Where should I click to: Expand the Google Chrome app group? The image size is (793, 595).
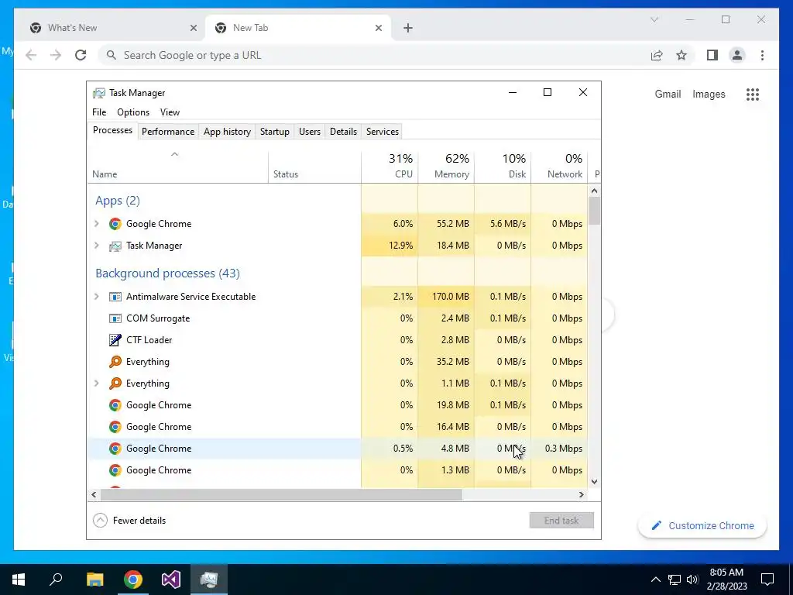click(97, 224)
